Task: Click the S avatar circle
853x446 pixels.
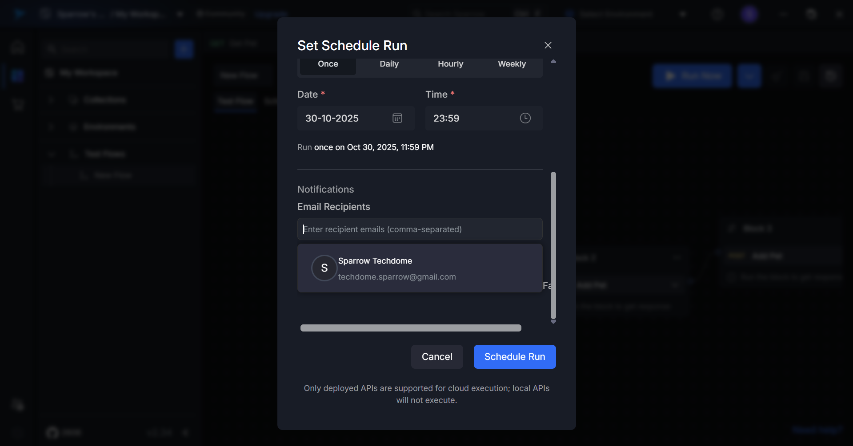Action: (324, 268)
